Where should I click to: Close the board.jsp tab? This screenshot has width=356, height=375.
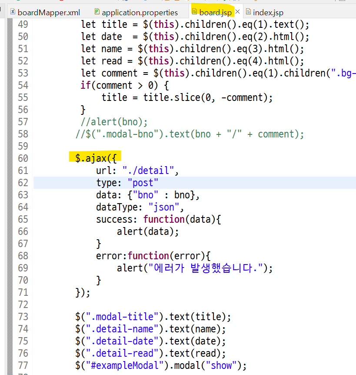pos(237,11)
